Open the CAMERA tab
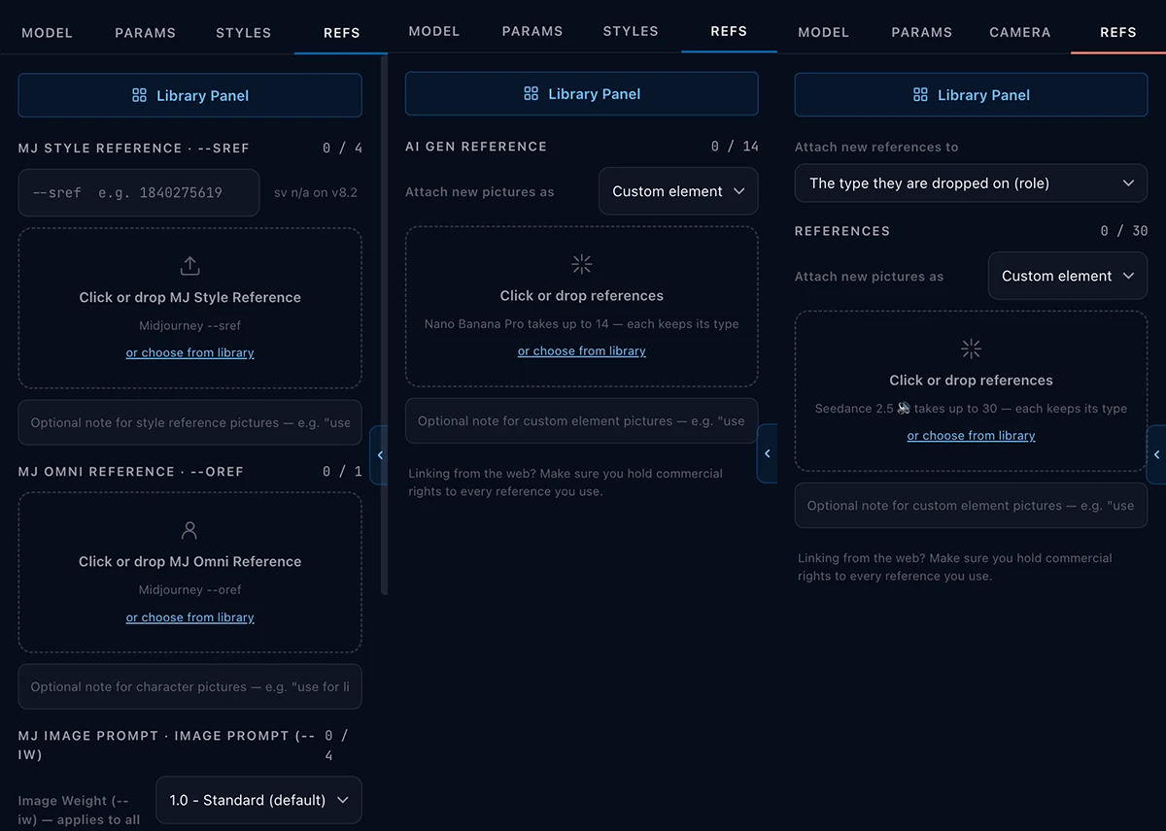 pyautogui.click(x=1019, y=32)
